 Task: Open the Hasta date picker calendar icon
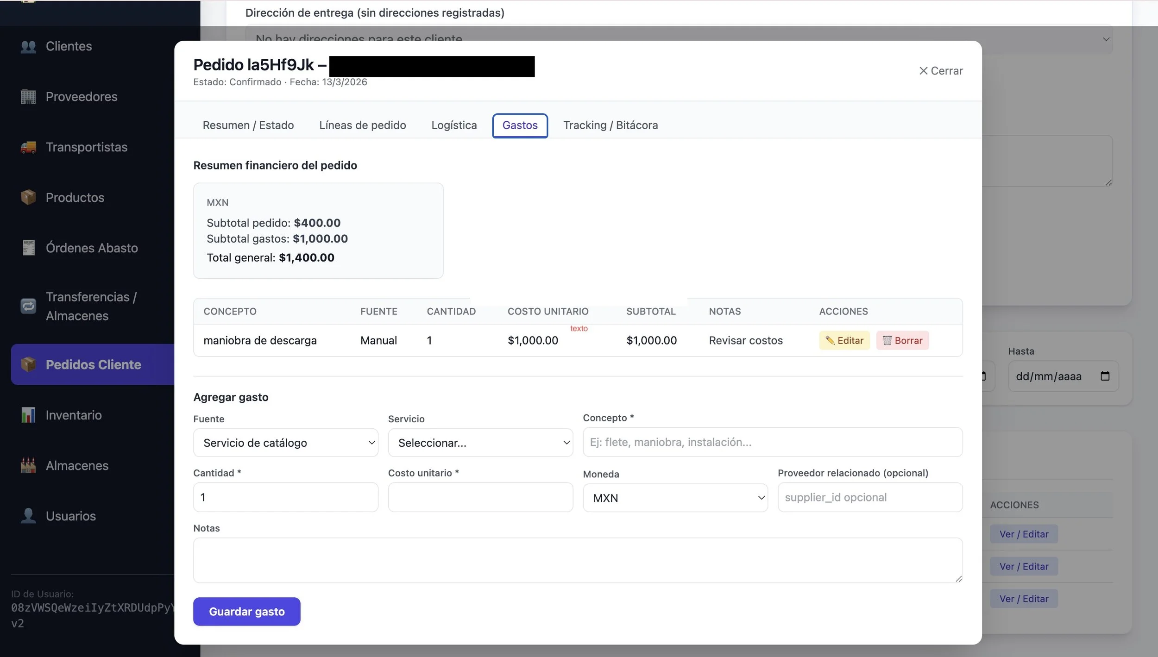pos(1105,376)
